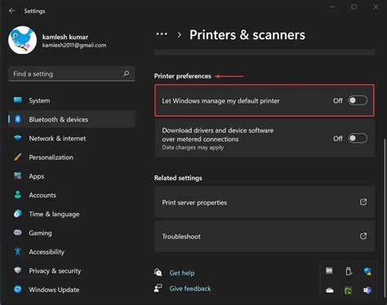Click the kamlesh kumar account name

[65, 37]
